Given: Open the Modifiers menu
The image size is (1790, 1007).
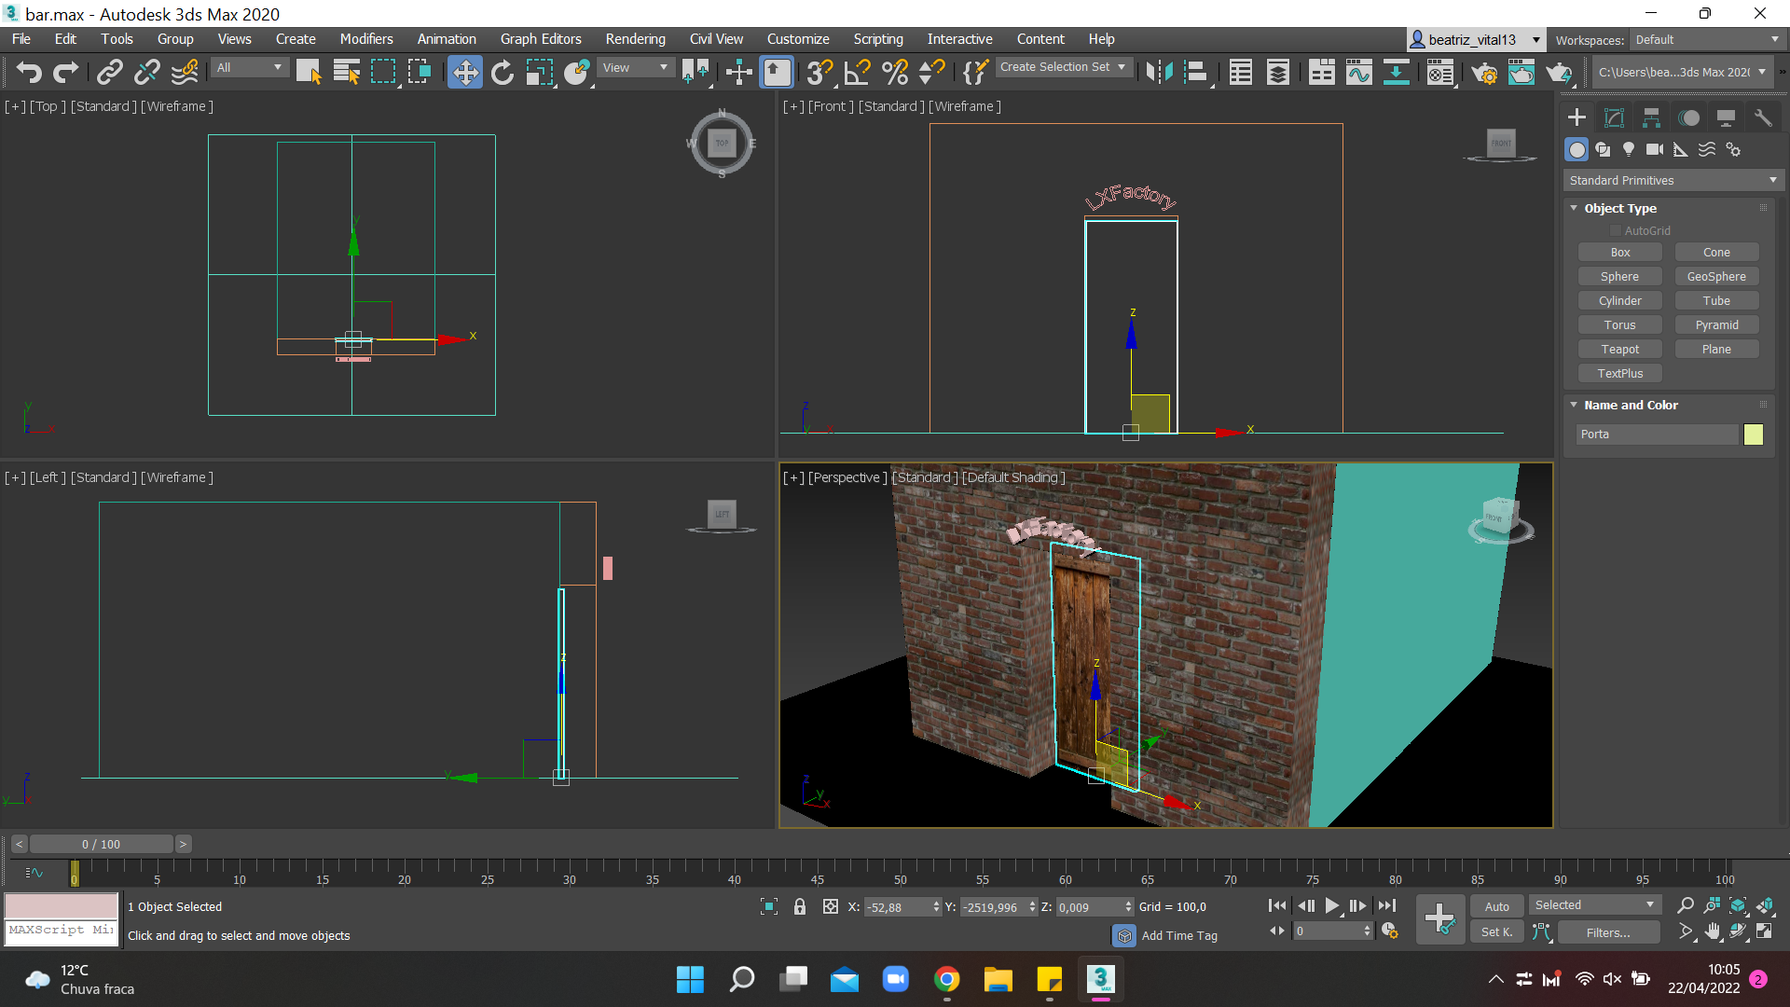Looking at the screenshot, I should (366, 39).
